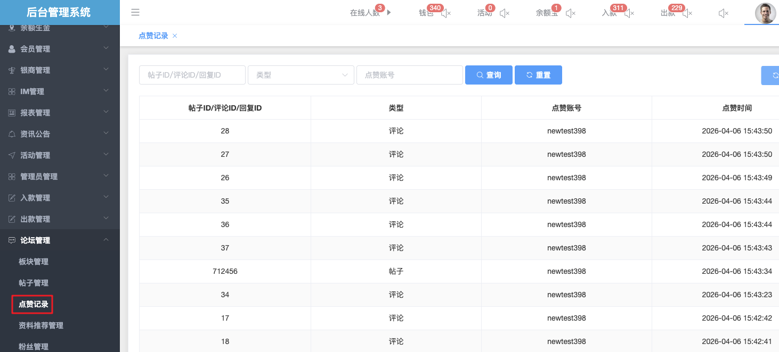This screenshot has width=779, height=352.
Task: Mute the 出款 notification speaker icon
Action: (x=687, y=13)
